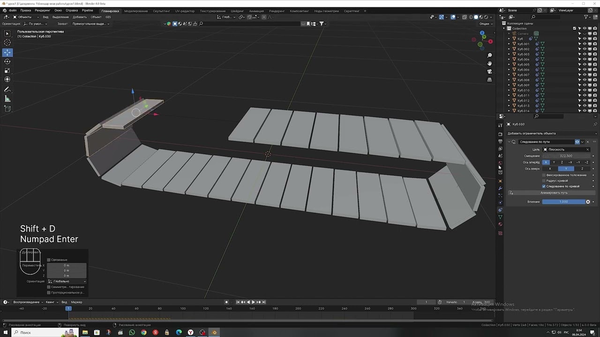
Task: Toggle constraint visibility eye for Следование по пути
Action: [x=577, y=142]
